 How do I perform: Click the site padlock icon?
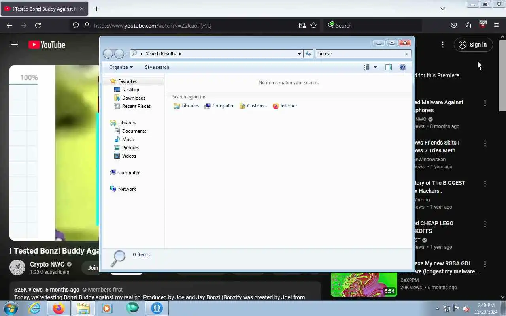click(87, 26)
